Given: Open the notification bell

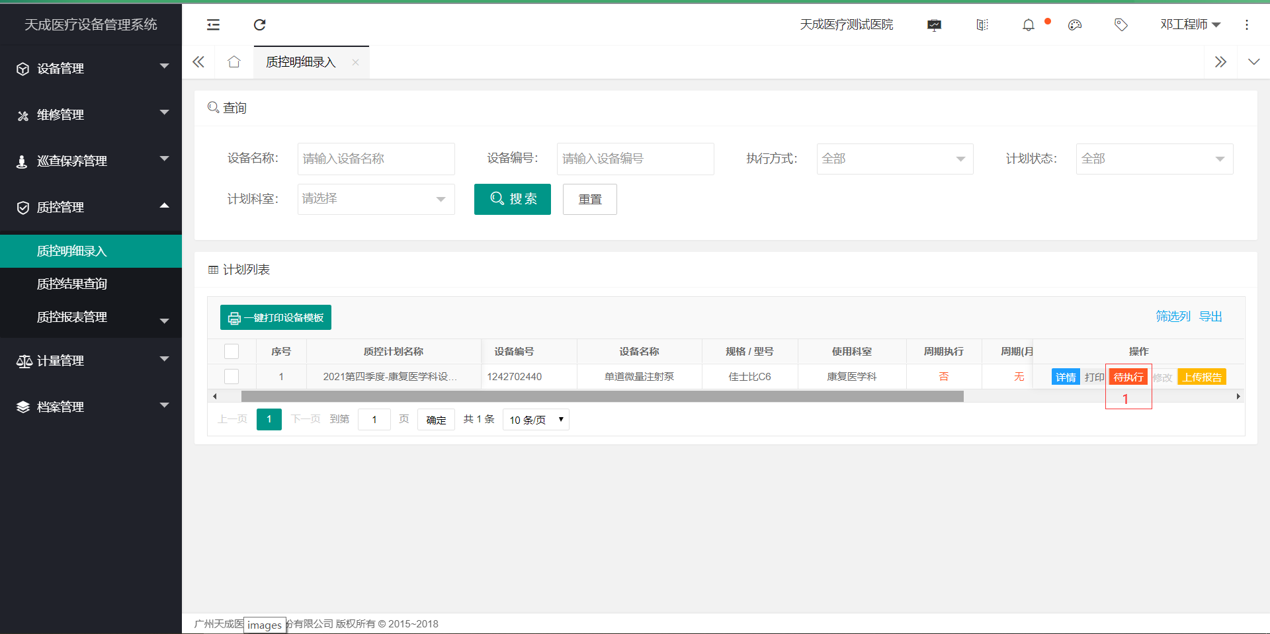Looking at the screenshot, I should [1029, 25].
